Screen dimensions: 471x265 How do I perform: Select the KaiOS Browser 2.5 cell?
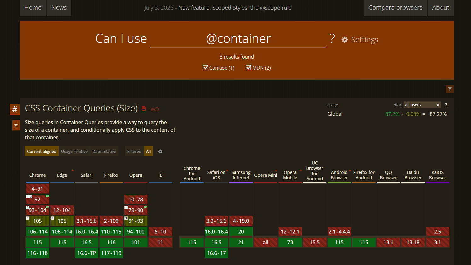pyautogui.click(x=438, y=232)
